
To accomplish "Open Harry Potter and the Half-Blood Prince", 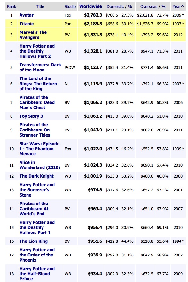I will [x=37, y=274].
